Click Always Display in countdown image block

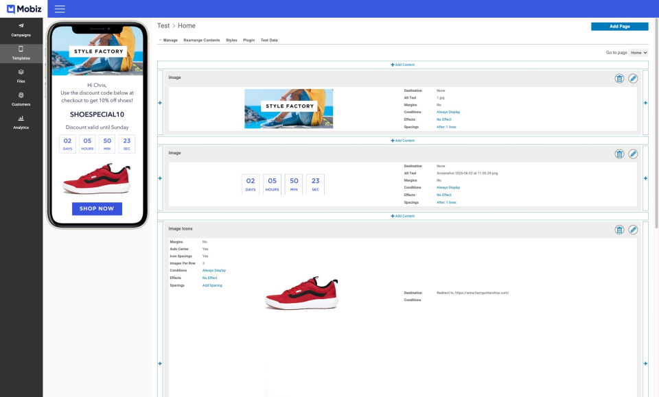pyautogui.click(x=448, y=188)
